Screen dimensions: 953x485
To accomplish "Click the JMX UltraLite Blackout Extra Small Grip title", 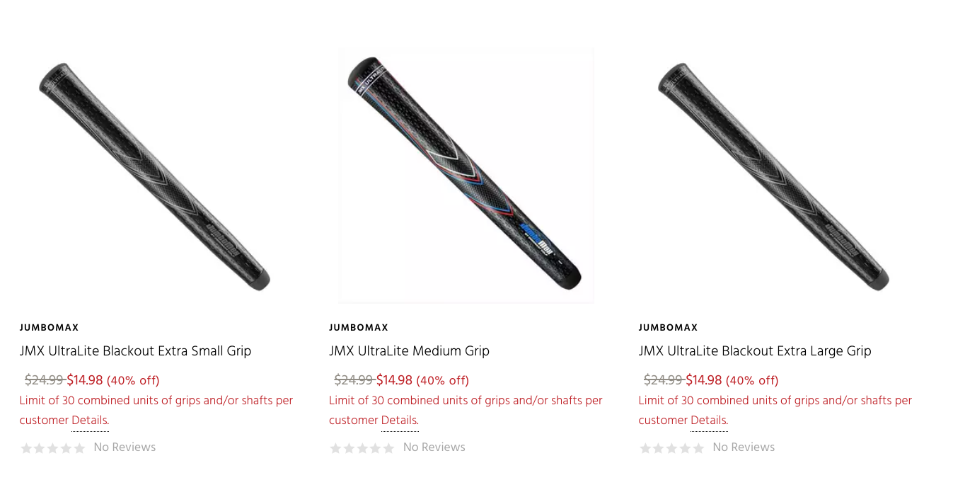I will click(135, 350).
